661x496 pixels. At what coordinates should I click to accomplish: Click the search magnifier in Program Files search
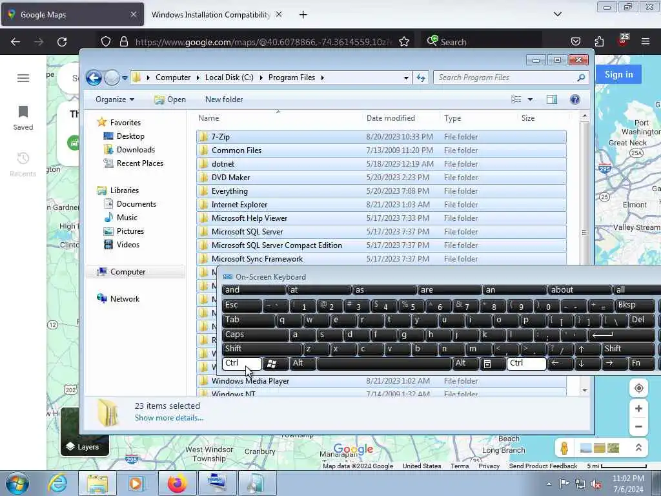581,77
